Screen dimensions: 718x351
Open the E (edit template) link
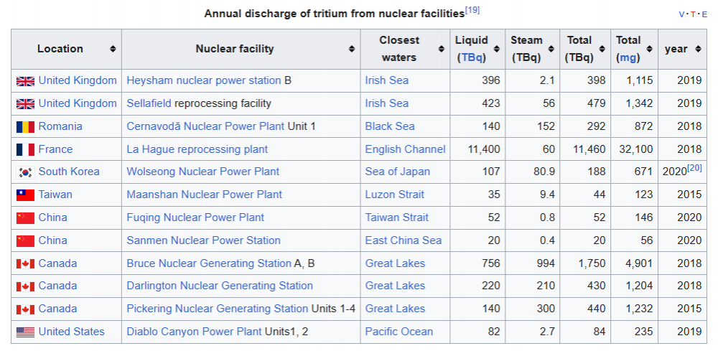point(704,14)
